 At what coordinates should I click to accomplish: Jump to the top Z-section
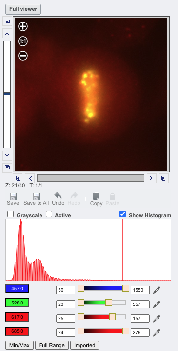tap(7, 22)
